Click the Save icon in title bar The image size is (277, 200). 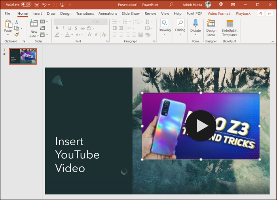point(37,5)
